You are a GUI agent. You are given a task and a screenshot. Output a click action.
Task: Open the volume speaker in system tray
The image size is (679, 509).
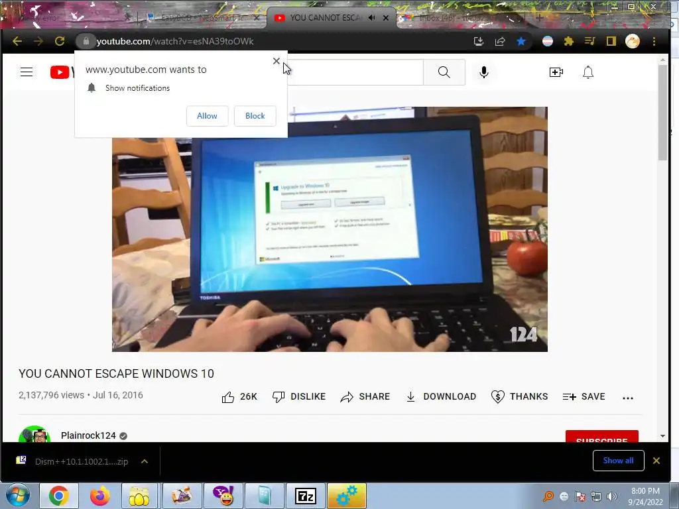(611, 496)
